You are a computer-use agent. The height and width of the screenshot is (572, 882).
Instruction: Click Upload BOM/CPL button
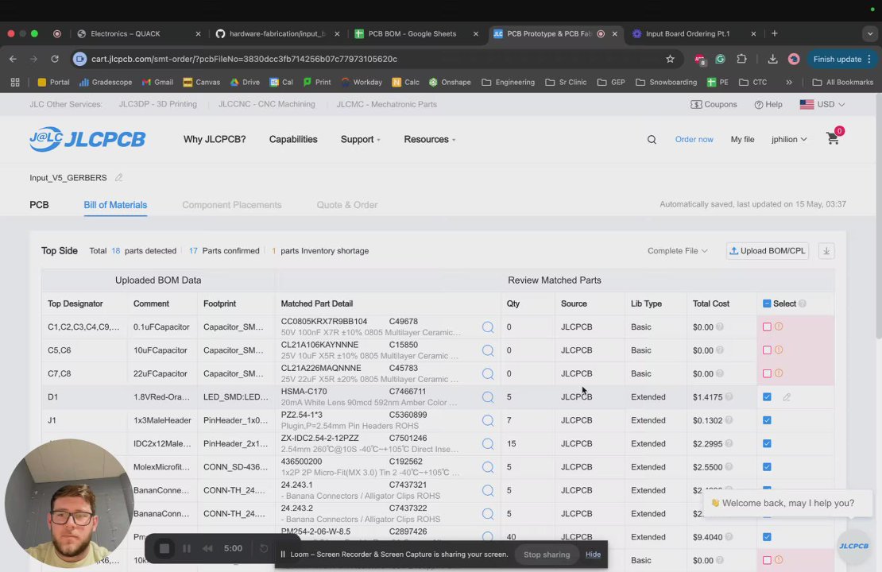click(768, 251)
